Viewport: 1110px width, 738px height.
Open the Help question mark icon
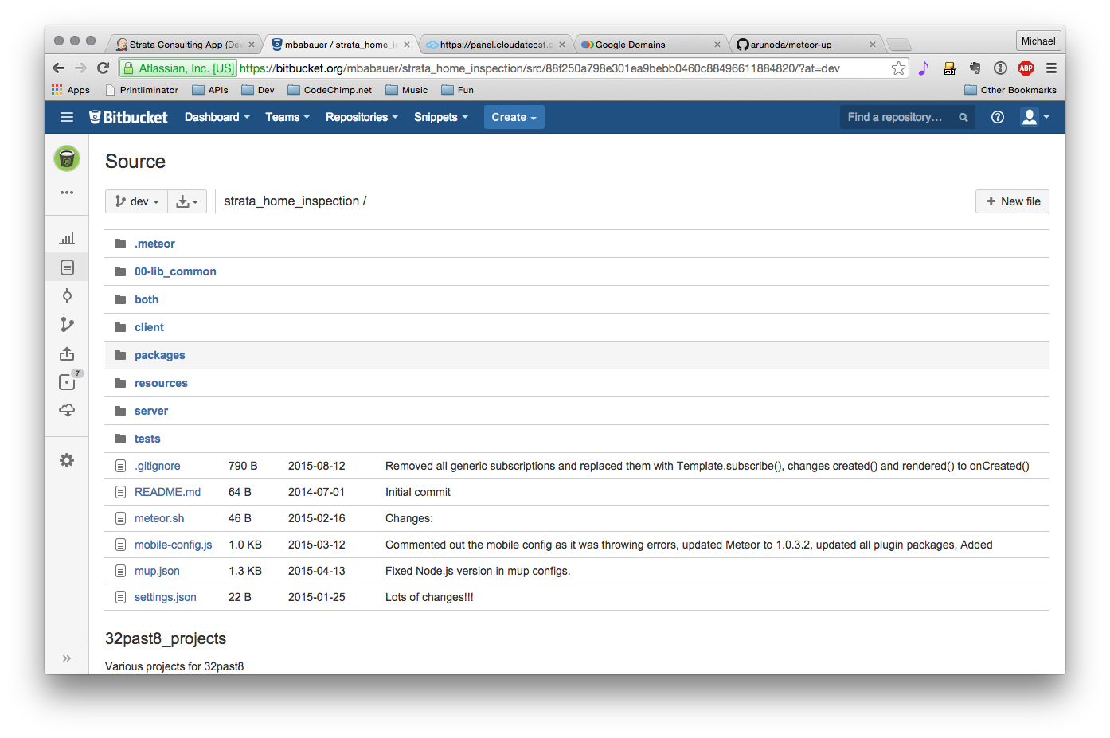[x=998, y=117]
